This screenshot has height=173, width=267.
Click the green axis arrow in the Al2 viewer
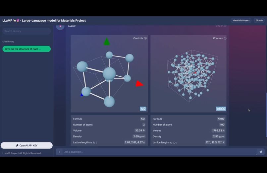click(107, 42)
